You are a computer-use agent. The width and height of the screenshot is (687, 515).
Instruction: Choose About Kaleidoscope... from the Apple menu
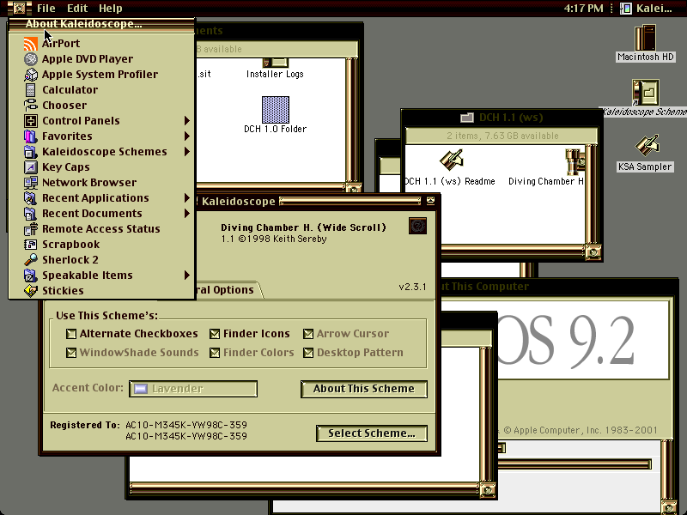101,24
